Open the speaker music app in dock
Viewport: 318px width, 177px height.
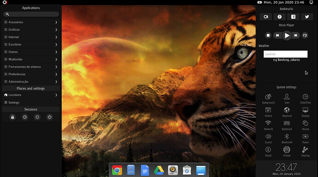[173, 170]
